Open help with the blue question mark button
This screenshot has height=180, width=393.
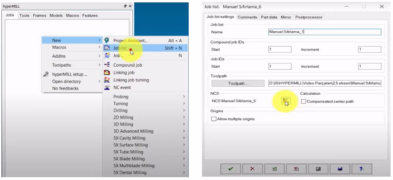(x=362, y=169)
